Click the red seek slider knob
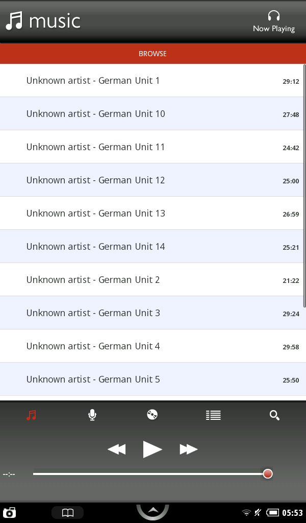The height and width of the screenshot is (523, 306). (268, 474)
